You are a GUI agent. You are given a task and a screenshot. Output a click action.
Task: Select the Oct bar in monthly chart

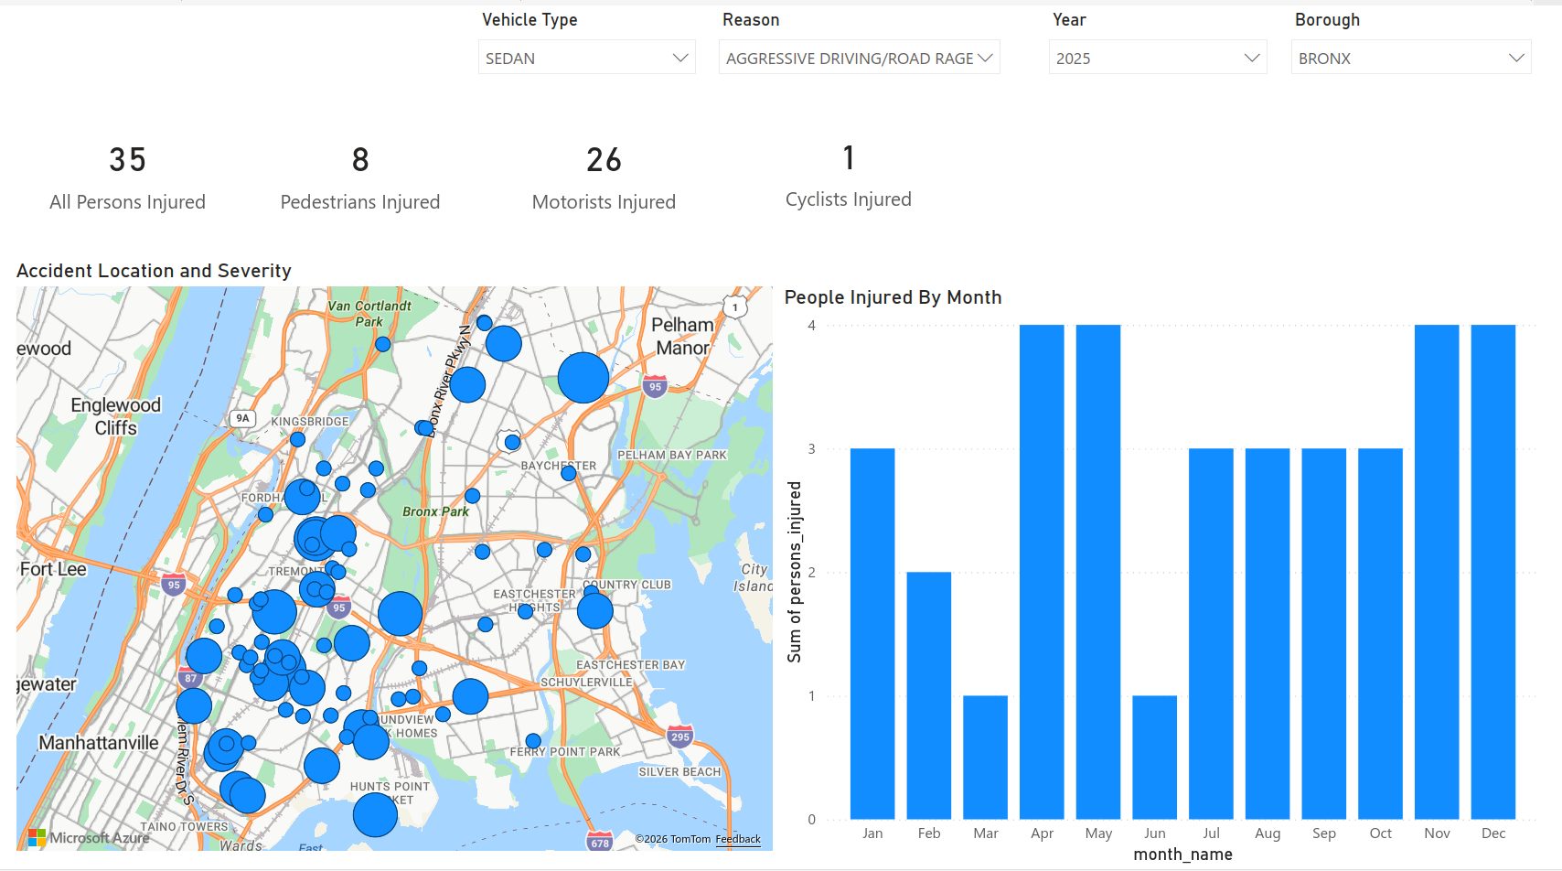point(1381,633)
